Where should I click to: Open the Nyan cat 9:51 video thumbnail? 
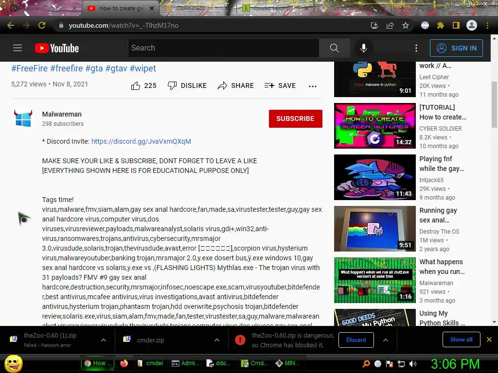pos(375,229)
